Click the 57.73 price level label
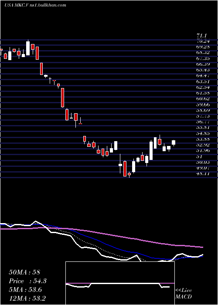 point(203,116)
